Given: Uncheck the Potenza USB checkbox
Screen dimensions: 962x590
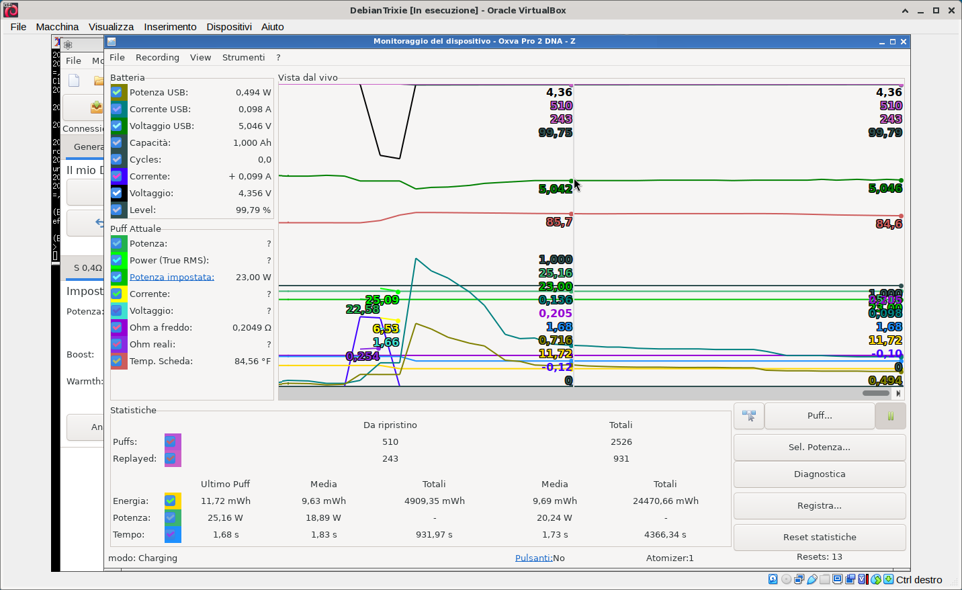Looking at the screenshot, I should pos(117,92).
